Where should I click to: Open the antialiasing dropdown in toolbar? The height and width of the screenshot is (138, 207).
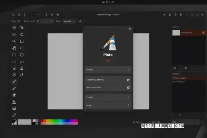pos(81,21)
